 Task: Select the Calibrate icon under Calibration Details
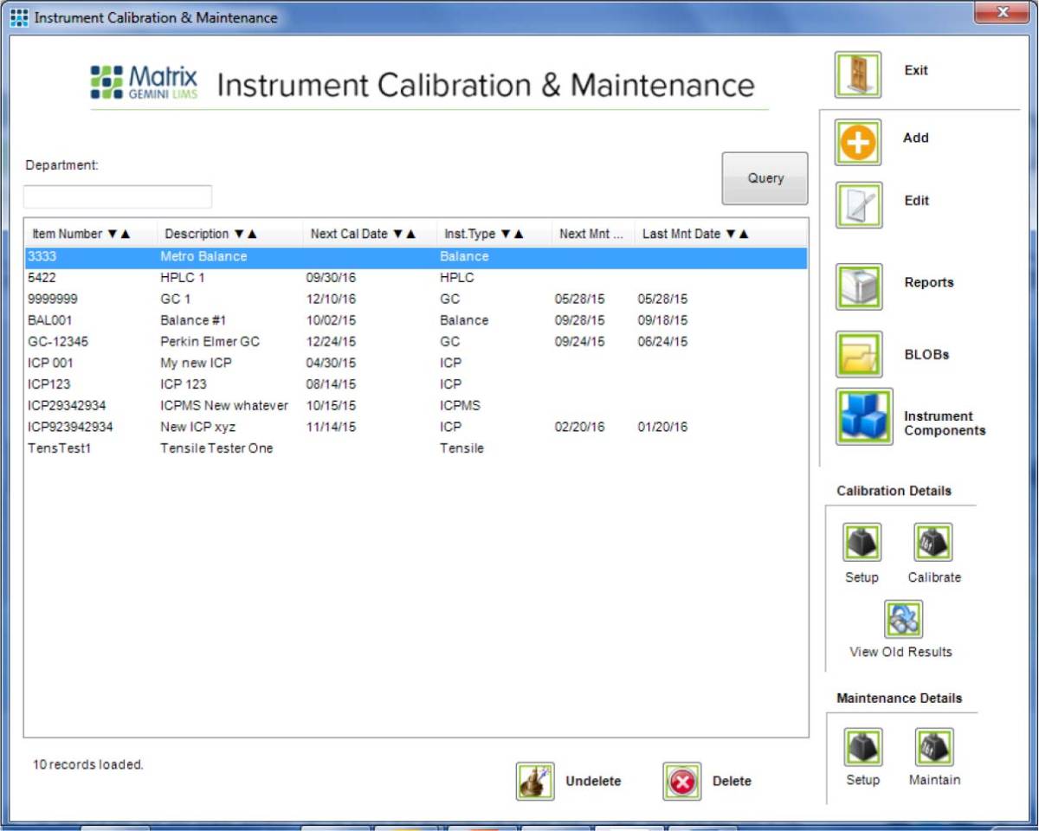[933, 541]
